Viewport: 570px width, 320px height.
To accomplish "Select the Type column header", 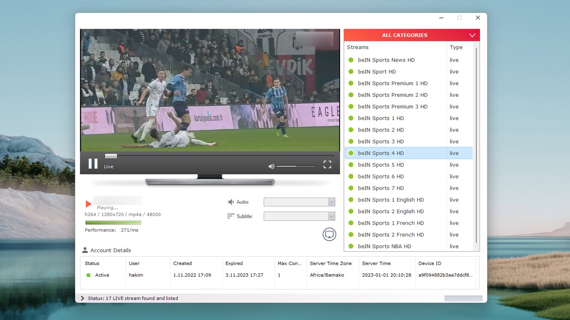I will point(456,47).
